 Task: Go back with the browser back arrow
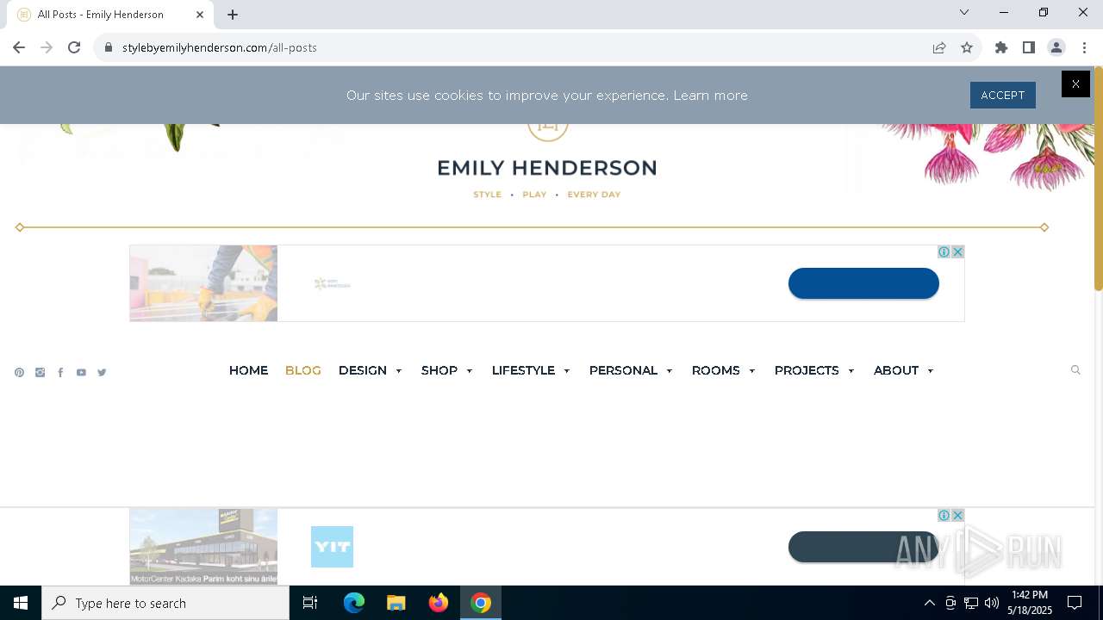(19, 47)
